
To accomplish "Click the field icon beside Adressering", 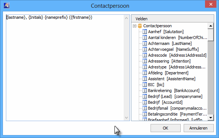I will pyautogui.click(x=145, y=61).
